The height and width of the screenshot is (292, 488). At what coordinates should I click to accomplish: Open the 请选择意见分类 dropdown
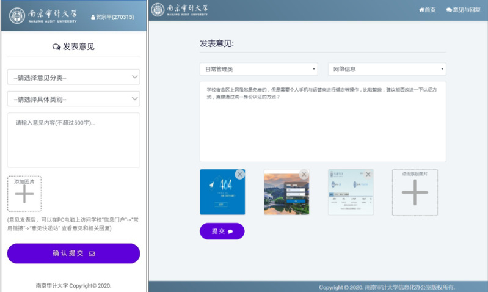pyautogui.click(x=73, y=77)
